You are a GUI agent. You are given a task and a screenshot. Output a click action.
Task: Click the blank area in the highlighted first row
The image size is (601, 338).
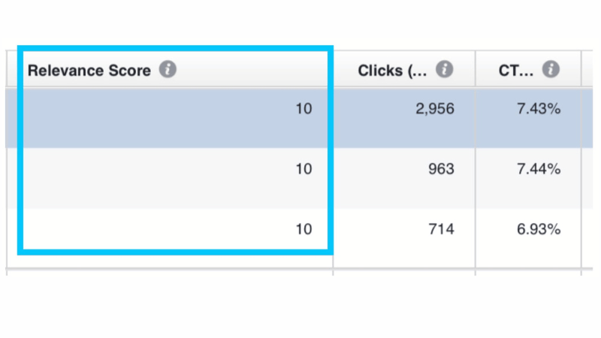(x=153, y=118)
